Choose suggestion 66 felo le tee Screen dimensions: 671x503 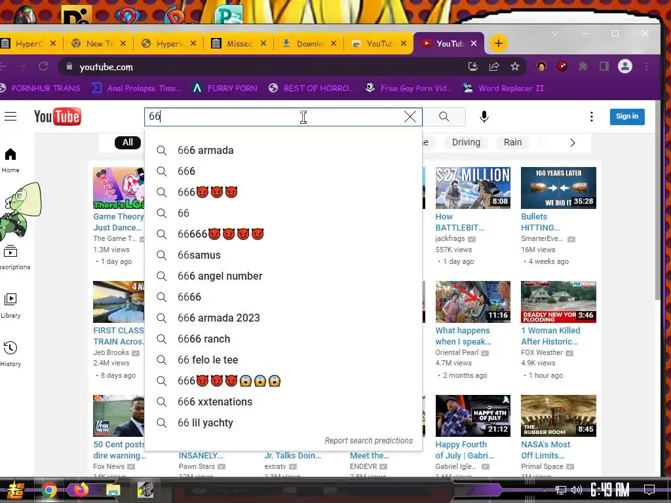tap(283, 360)
